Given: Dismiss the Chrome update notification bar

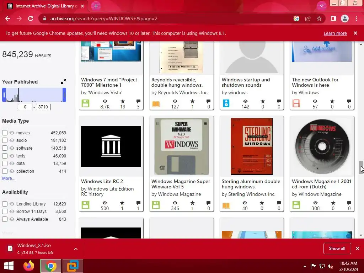Looking at the screenshot, I should coord(355,33).
